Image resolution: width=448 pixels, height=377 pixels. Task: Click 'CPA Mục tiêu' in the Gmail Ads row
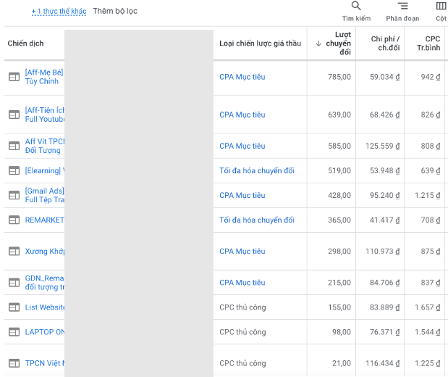pos(242,195)
